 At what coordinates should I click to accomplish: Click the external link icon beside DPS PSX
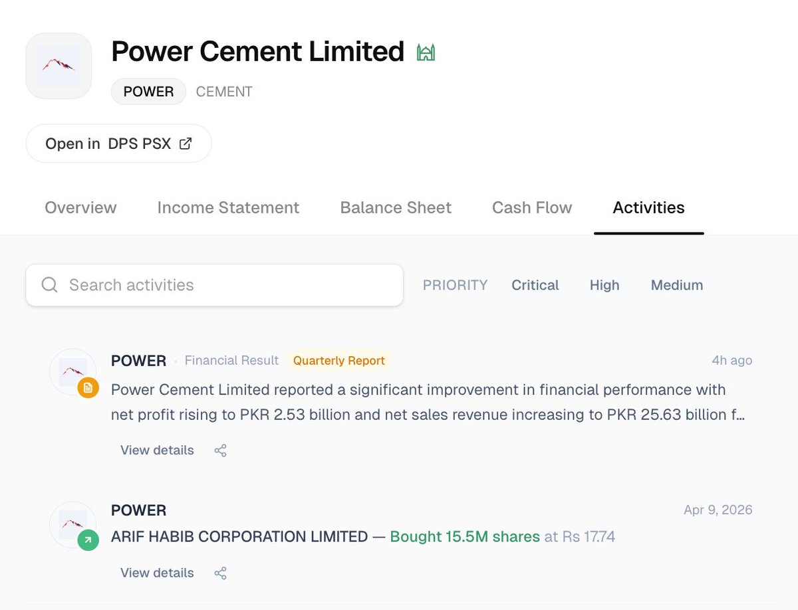(186, 143)
